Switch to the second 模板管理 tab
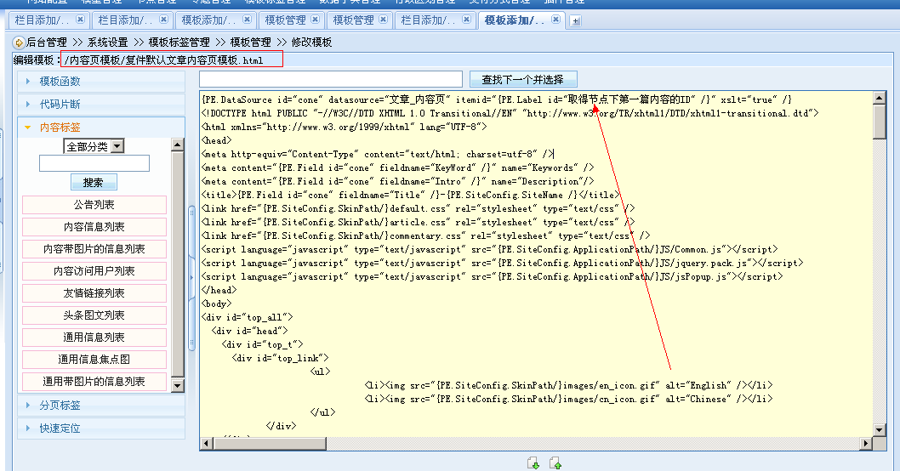900x471 pixels. [x=353, y=20]
